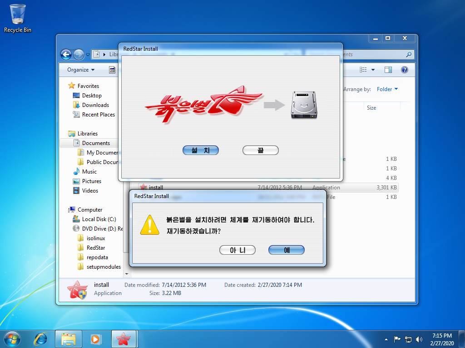Click the 3,301 KB size cell
Viewport: 465px width, 348px height.
pyautogui.click(x=386, y=188)
